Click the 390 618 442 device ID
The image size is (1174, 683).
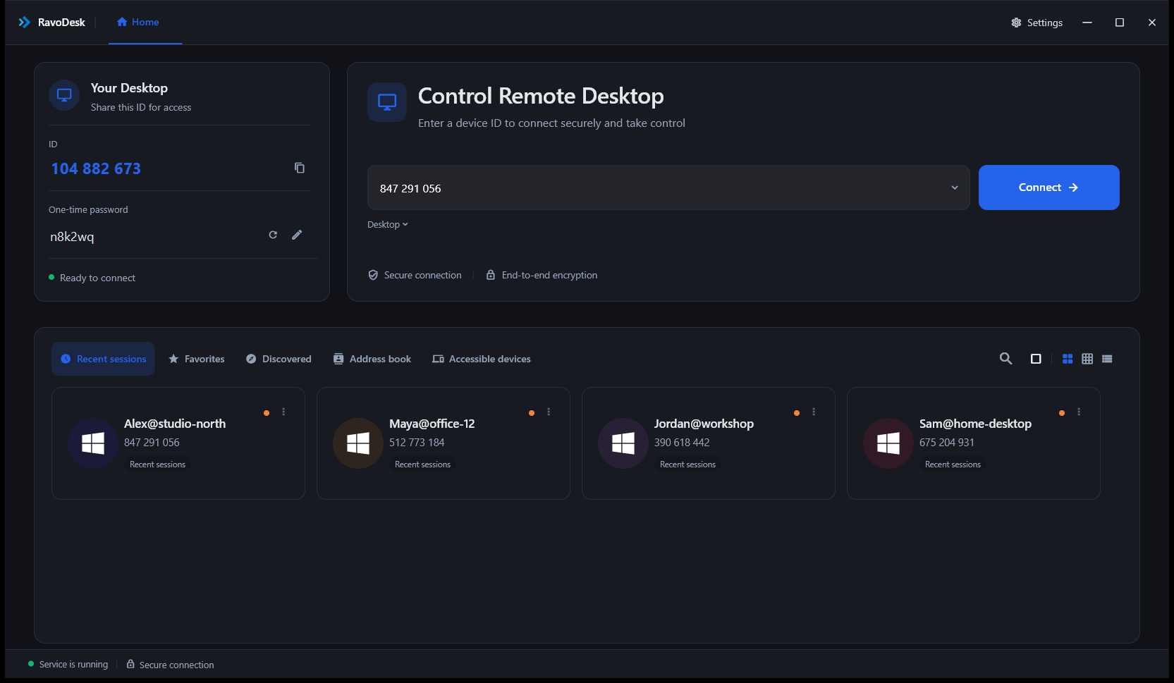tap(682, 443)
